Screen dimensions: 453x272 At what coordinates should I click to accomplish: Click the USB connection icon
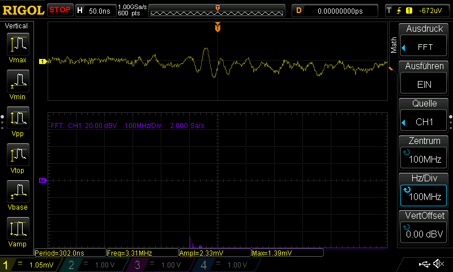424,263
